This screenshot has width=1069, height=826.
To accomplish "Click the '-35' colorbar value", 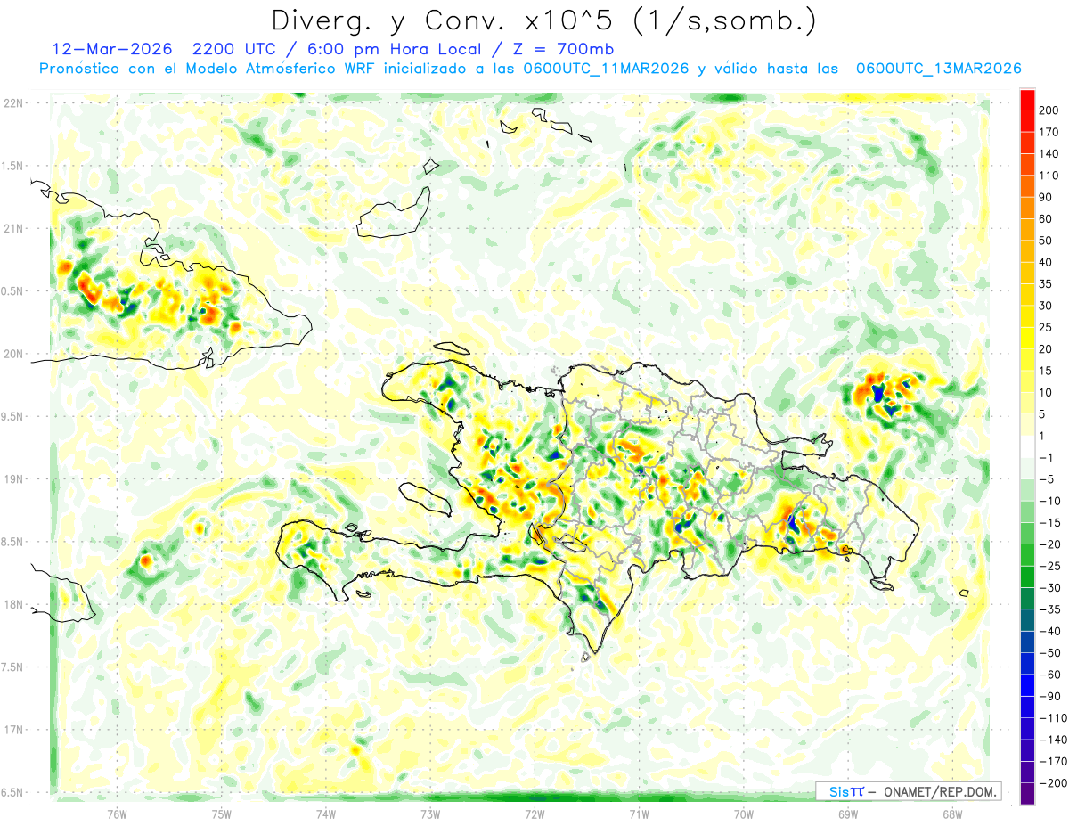I will click(x=1050, y=609).
